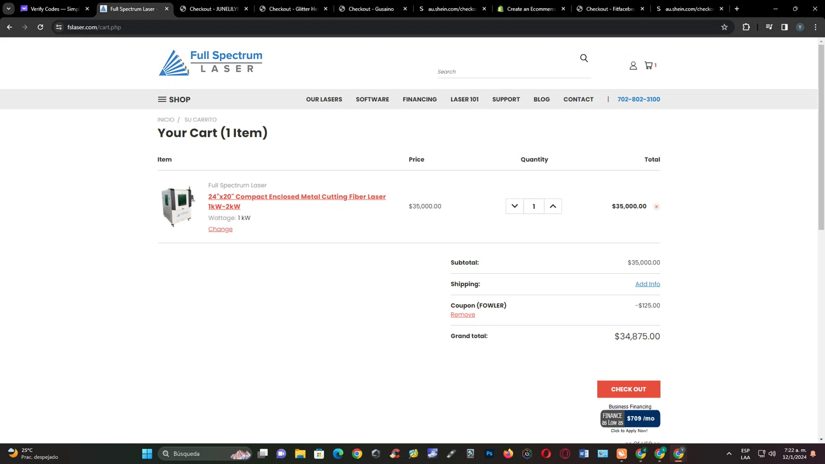
Task: Reload the page
Action: pyautogui.click(x=40, y=27)
